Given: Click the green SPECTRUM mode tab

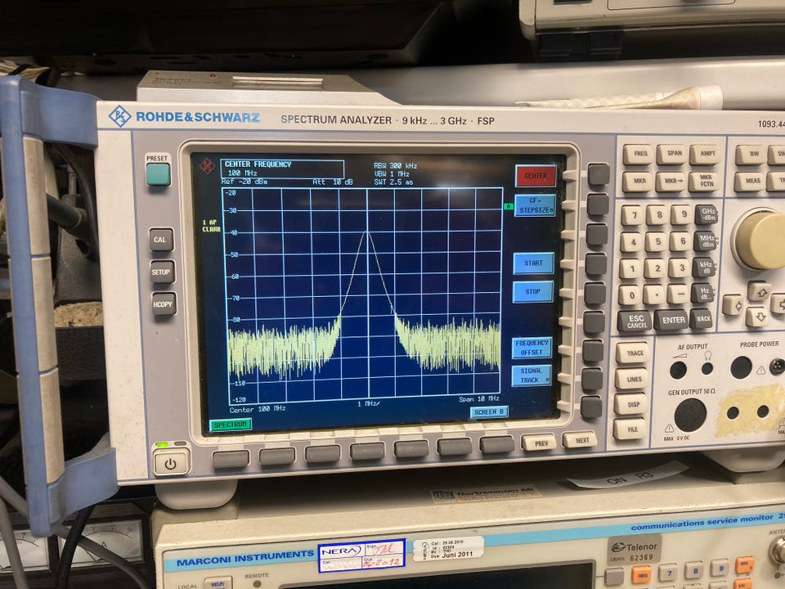Looking at the screenshot, I should pos(231,425).
